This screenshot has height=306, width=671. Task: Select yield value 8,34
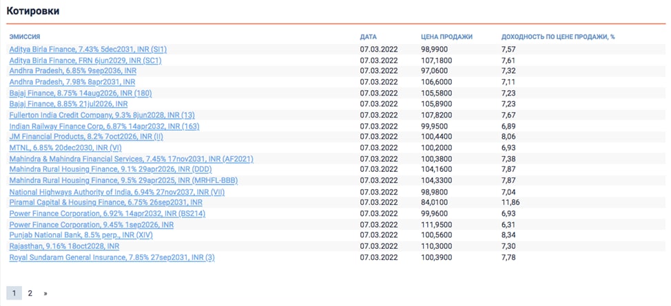(x=508, y=235)
